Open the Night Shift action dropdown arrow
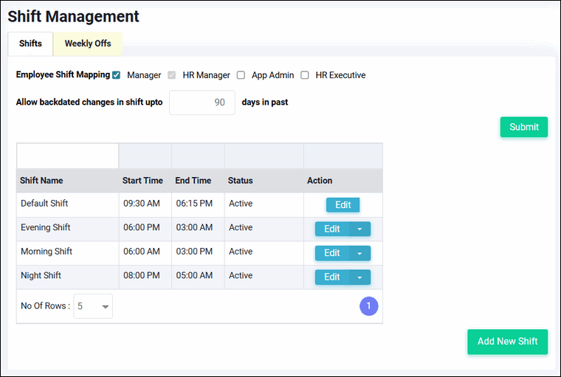Viewport: 561px width, 377px height. tap(360, 277)
